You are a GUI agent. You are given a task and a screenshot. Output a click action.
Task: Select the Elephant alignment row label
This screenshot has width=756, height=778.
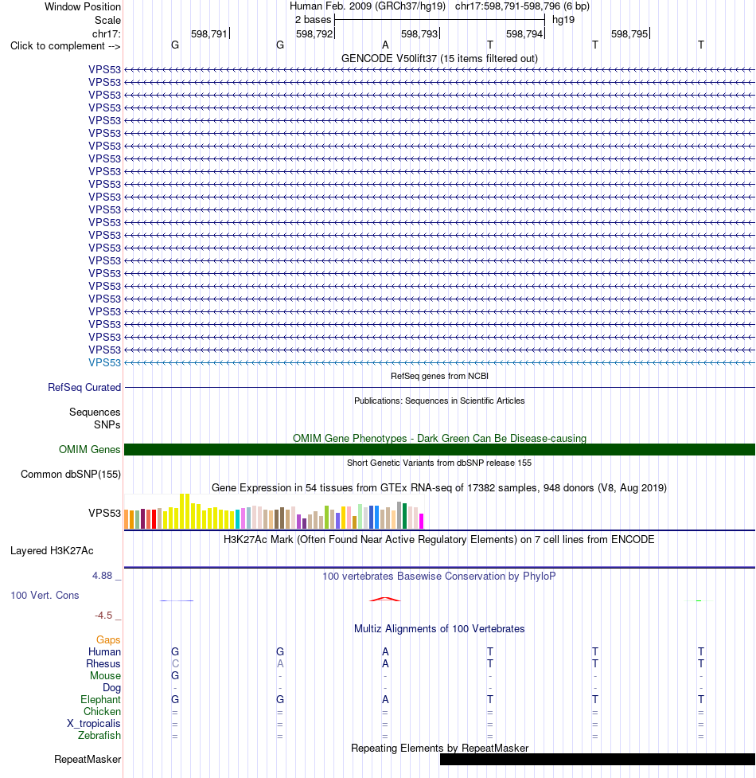click(100, 700)
